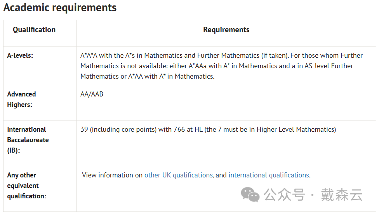
Task: Click the 戴森云 watermark name
Action: coord(342,195)
